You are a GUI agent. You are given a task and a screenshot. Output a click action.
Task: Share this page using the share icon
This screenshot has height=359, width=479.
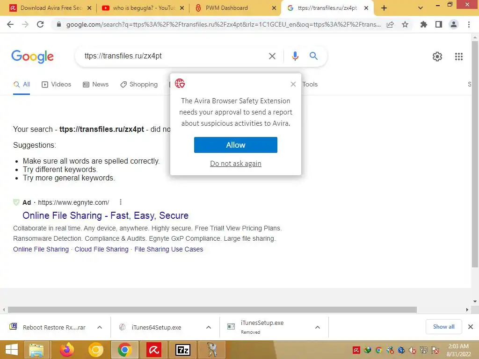click(390, 24)
